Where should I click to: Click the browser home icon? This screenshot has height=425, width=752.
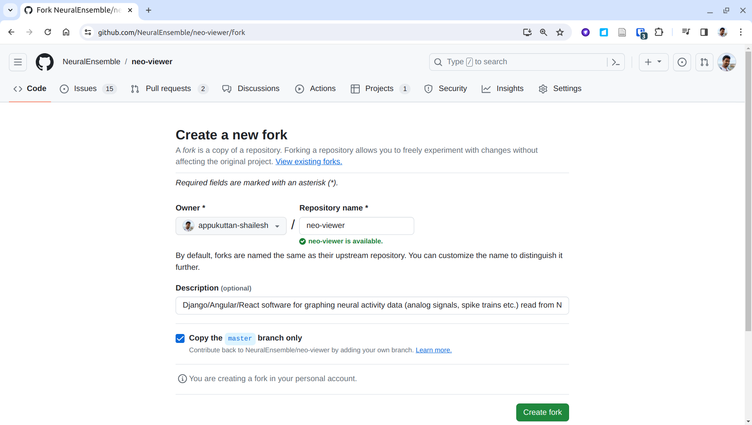point(66,32)
